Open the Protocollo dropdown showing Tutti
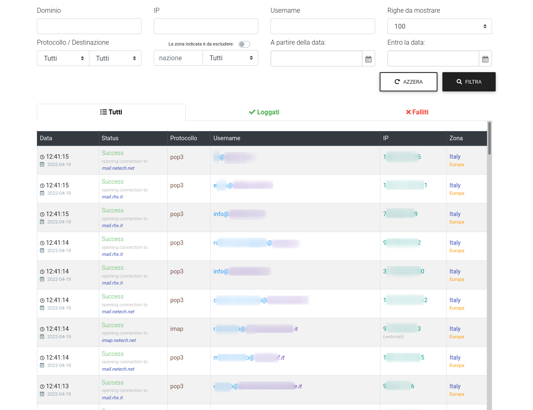Viewport: 533px width, 410px height. point(63,58)
